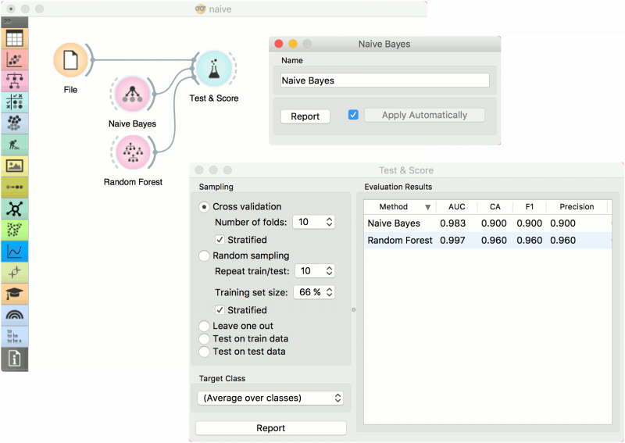Image resolution: width=625 pixels, height=443 pixels.
Task: Sort results by the AUC column
Action: (x=456, y=206)
